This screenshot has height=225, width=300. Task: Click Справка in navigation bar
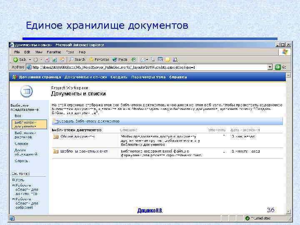tap(178, 77)
